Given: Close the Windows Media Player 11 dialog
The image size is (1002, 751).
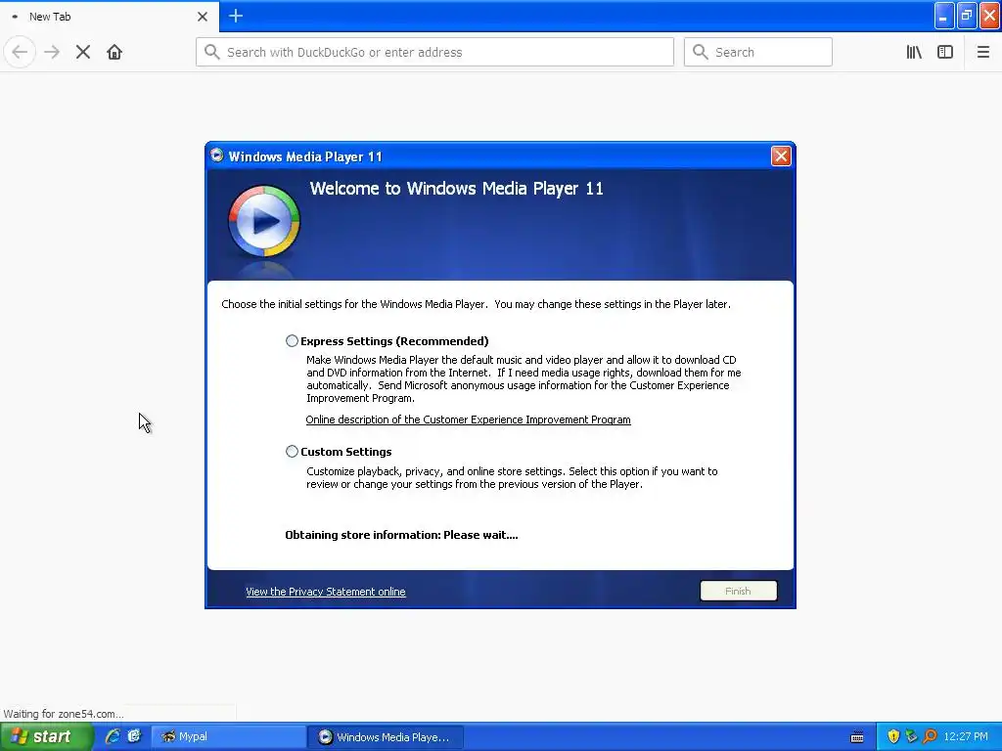Looking at the screenshot, I should tap(781, 155).
